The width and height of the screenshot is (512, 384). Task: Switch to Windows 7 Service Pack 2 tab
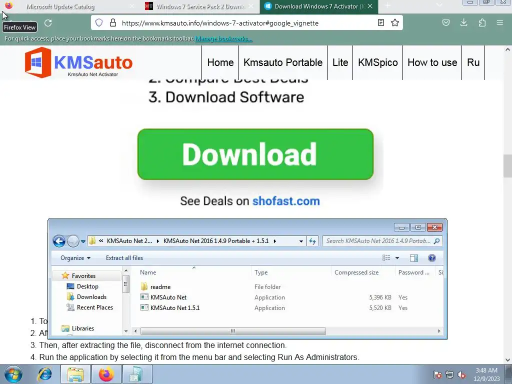pos(199,6)
